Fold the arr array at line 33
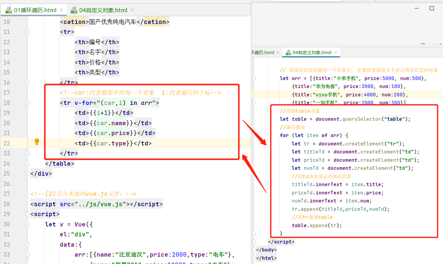Image resolution: width=443 pixels, height=264 pixels. coord(27,254)
